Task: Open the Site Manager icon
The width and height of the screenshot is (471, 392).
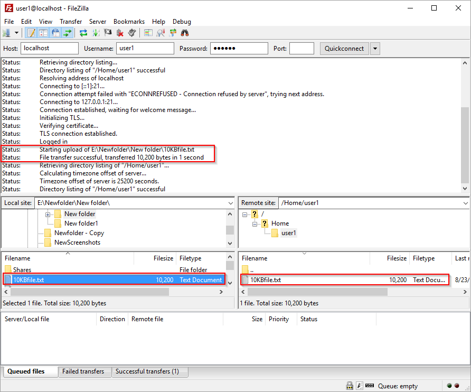Action: pyautogui.click(x=7, y=33)
